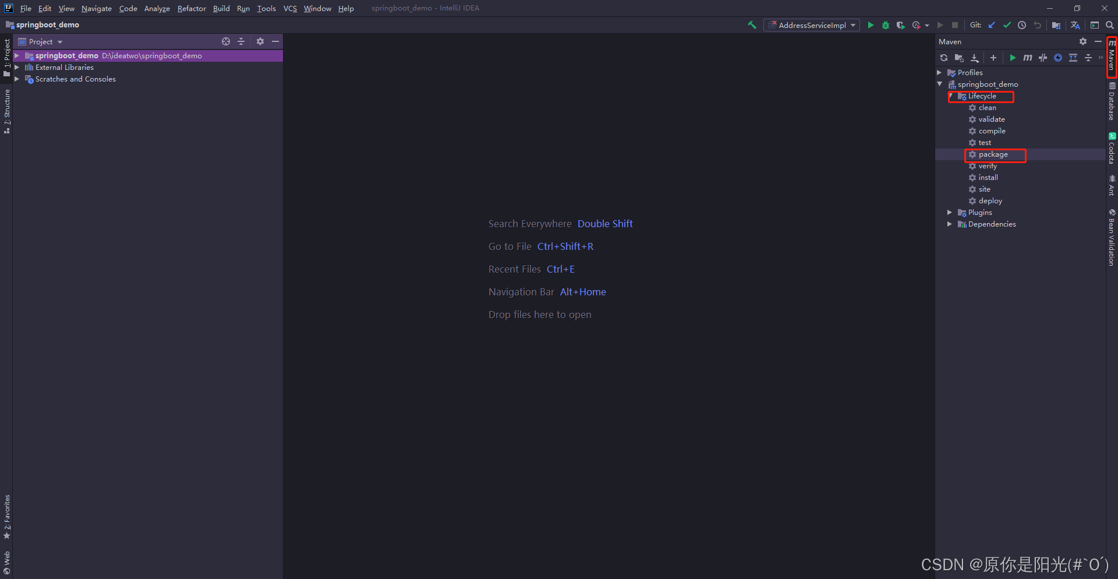
Task: Toggle the 1: Project tool window tab
Action: click(6, 57)
